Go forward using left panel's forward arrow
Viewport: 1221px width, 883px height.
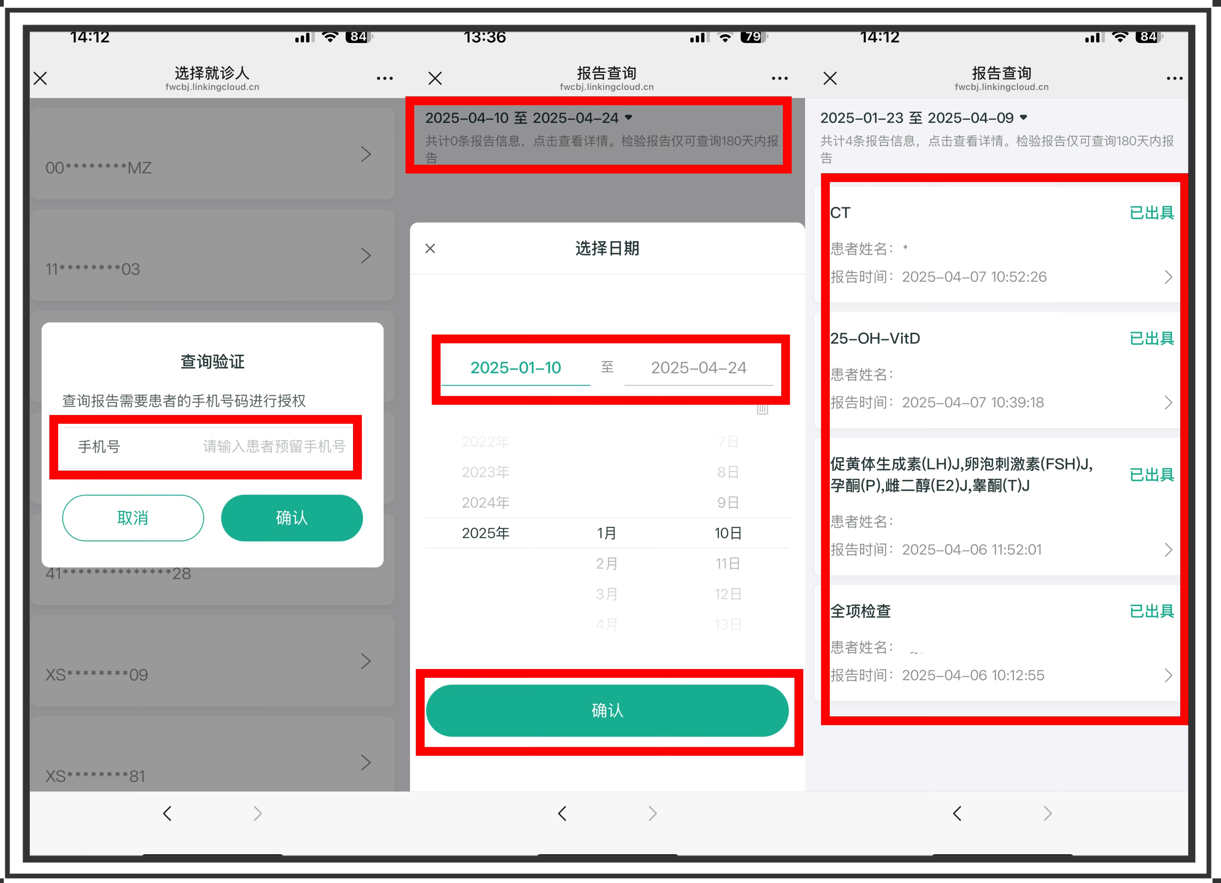(x=258, y=814)
